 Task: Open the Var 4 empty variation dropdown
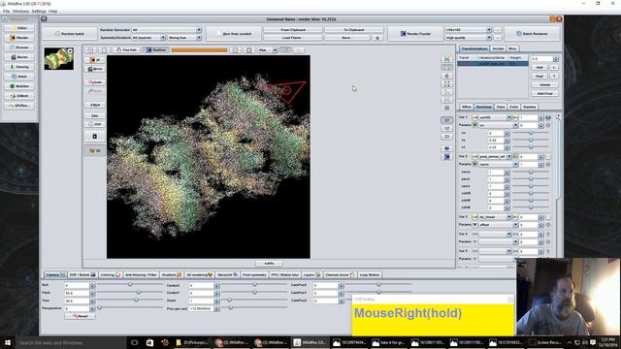(x=495, y=235)
